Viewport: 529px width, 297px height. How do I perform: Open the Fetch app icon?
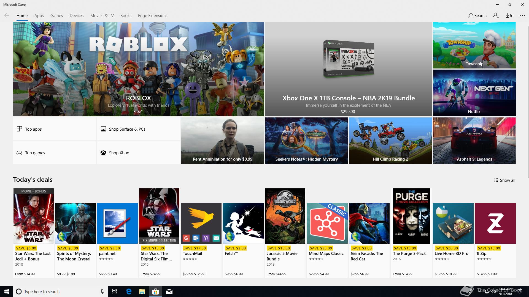[x=243, y=223]
